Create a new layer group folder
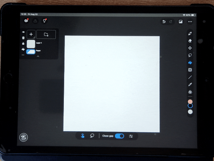The width and height of the screenshot is (214, 161). coord(46,34)
